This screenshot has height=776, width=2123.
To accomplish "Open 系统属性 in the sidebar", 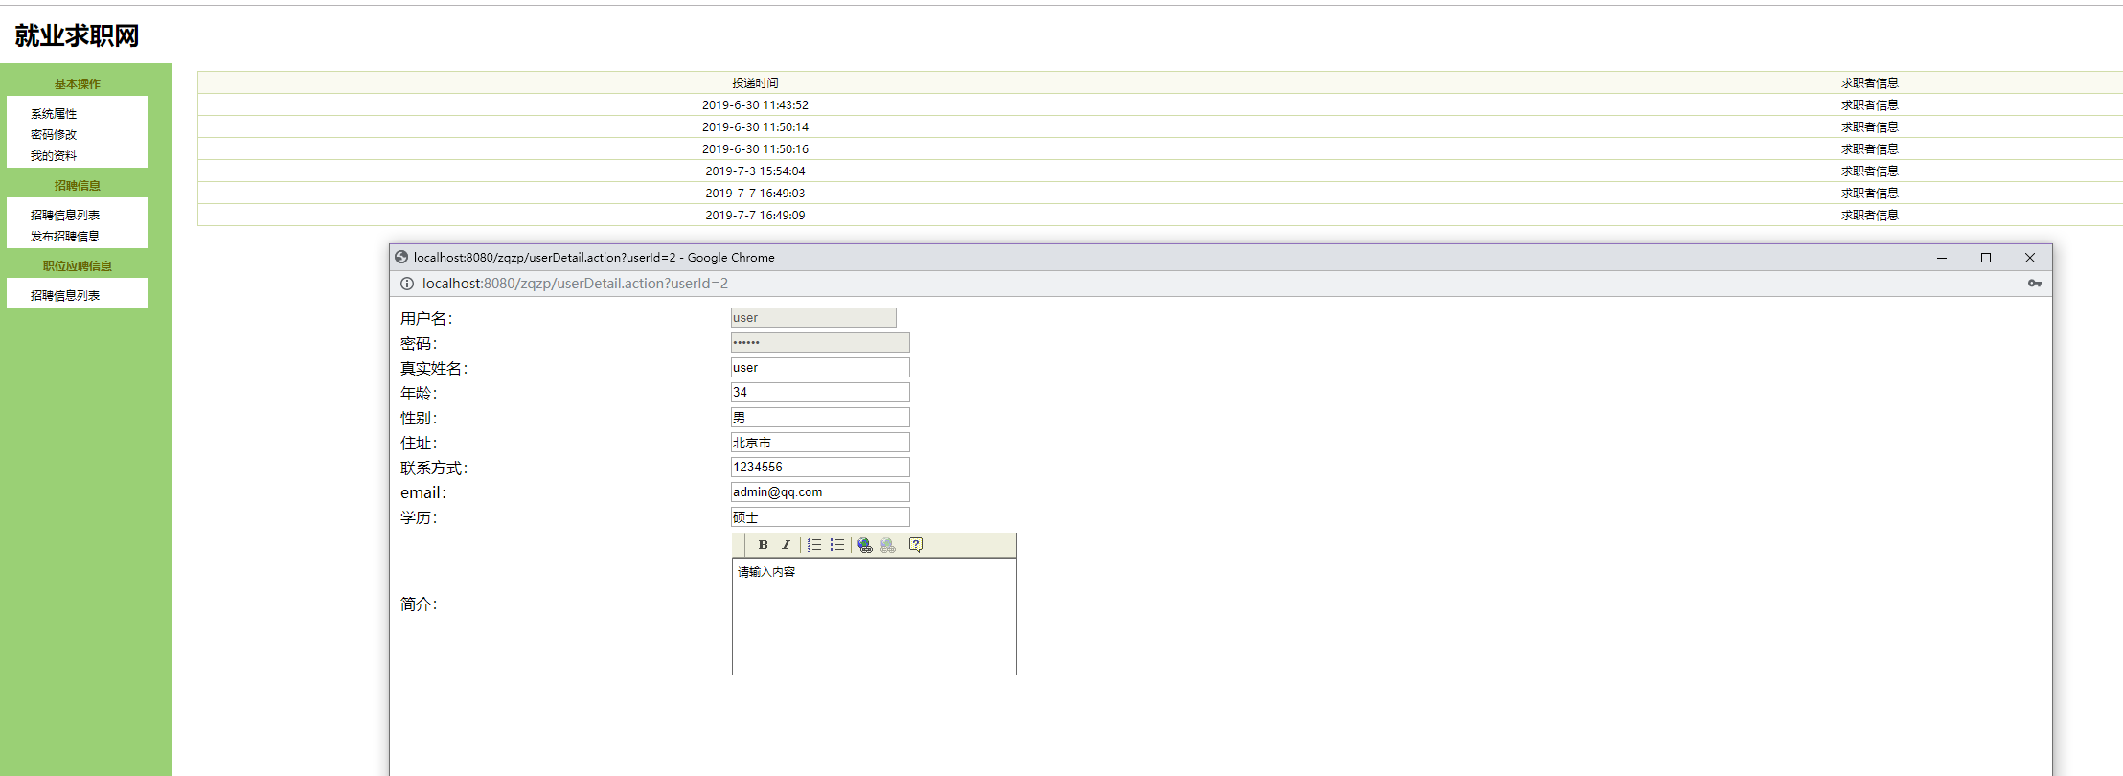I will (x=54, y=114).
